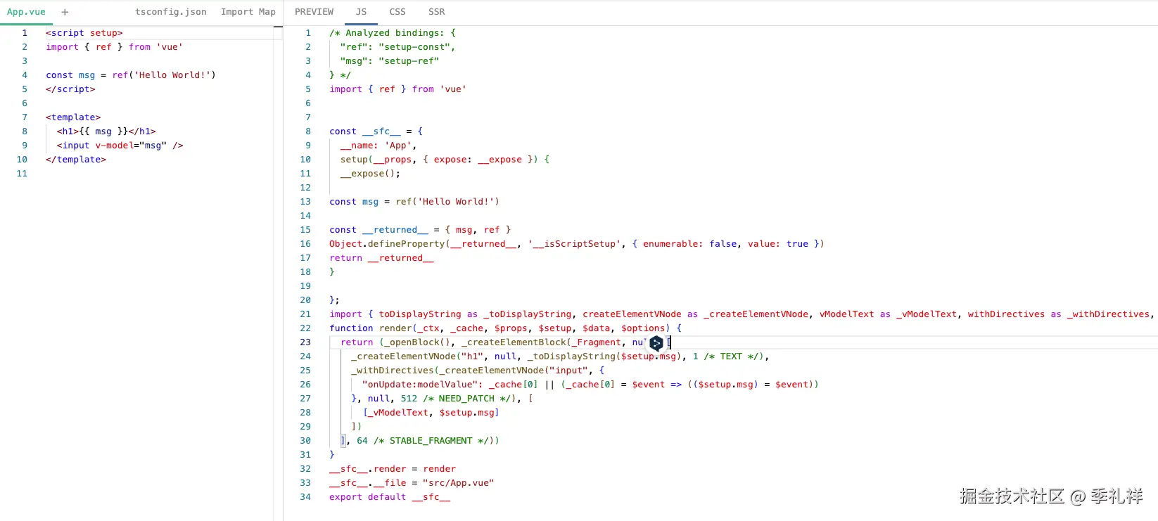Click the 64 /* STABLE_FRAGMENT */ line
1158x521 pixels.
[x=420, y=441]
